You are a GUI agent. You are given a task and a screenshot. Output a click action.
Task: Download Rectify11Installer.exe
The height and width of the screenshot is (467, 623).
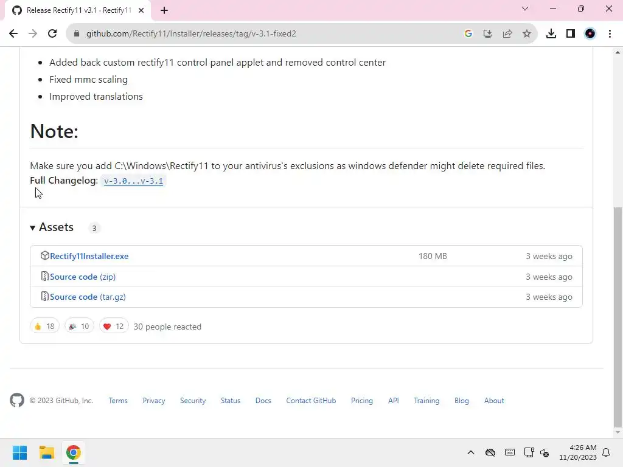point(89,256)
